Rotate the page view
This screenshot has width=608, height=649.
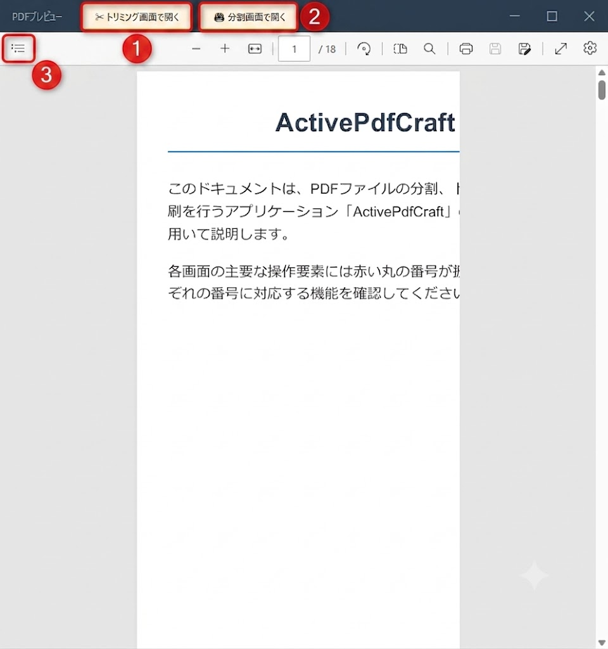[x=364, y=49]
